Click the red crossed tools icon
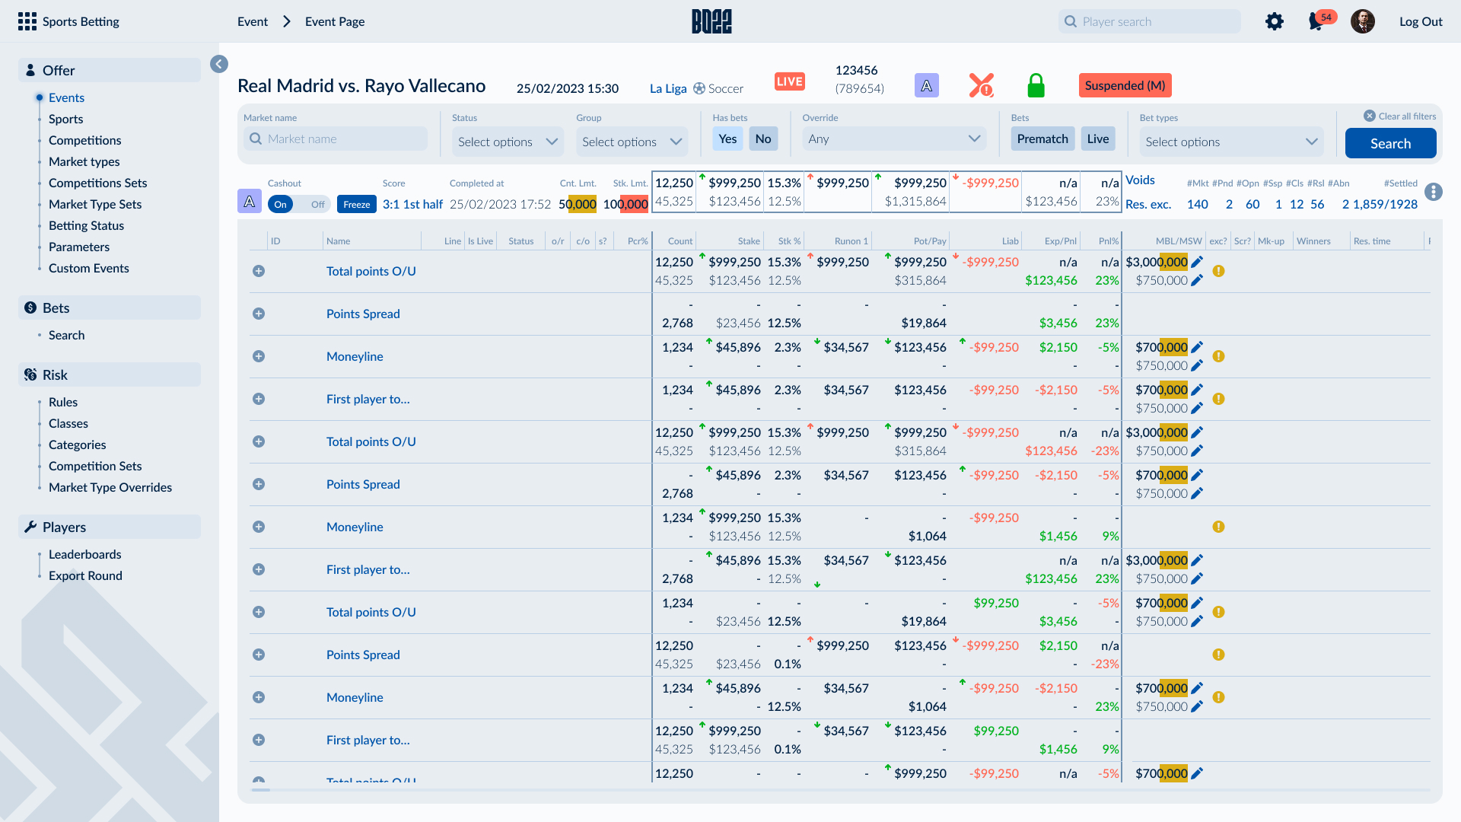The height and width of the screenshot is (822, 1461). 981,85
